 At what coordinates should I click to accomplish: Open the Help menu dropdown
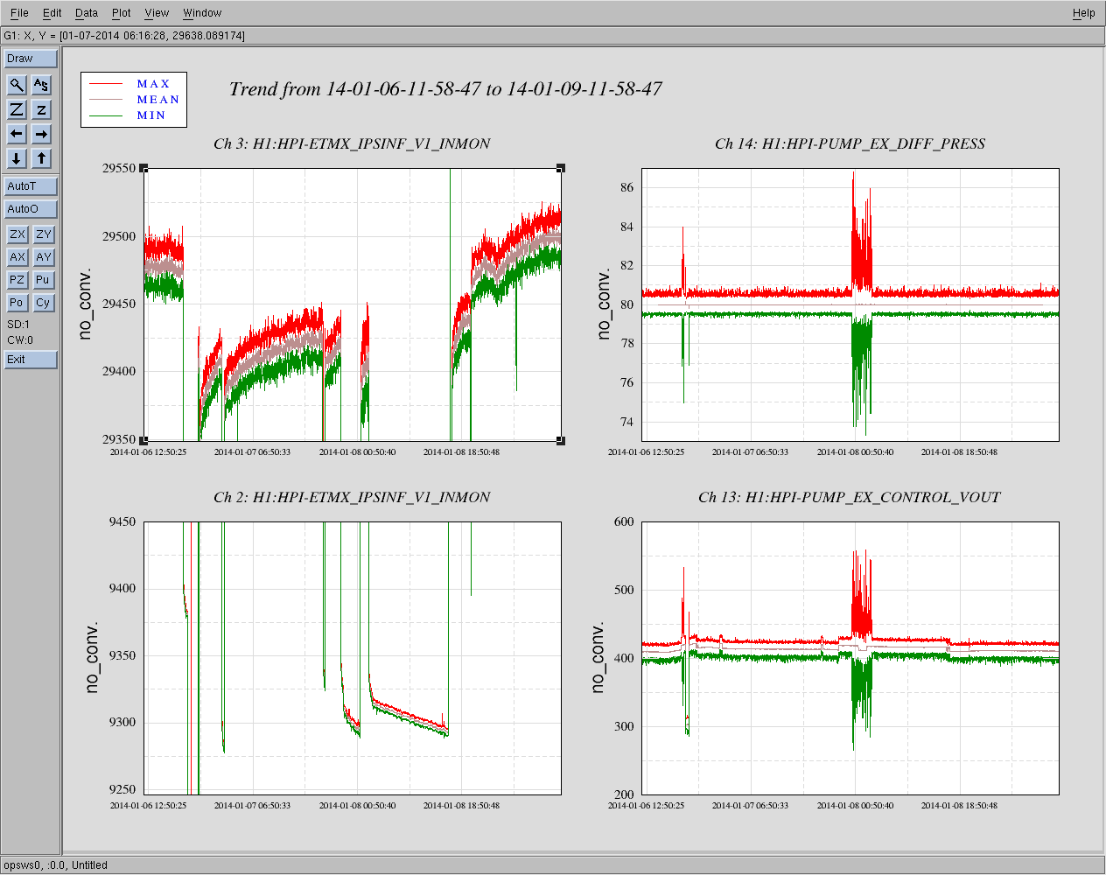(x=1083, y=13)
